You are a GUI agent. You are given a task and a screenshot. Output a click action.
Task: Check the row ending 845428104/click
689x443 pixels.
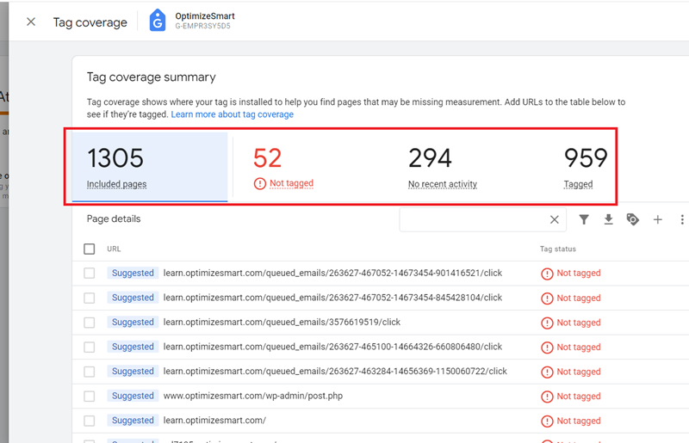(x=90, y=298)
